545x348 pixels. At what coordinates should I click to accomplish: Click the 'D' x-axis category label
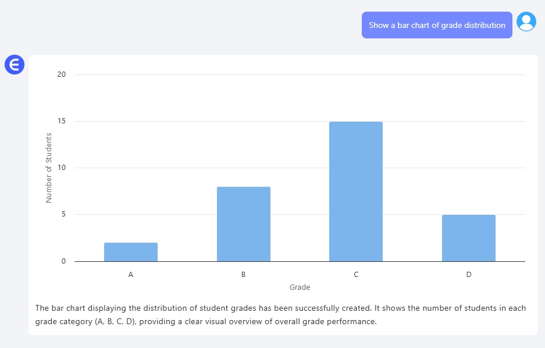[x=468, y=274]
